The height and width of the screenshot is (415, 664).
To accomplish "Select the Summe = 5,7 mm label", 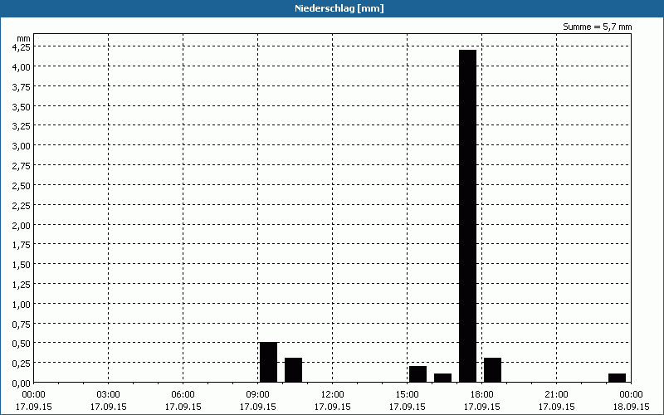I will point(597,27).
